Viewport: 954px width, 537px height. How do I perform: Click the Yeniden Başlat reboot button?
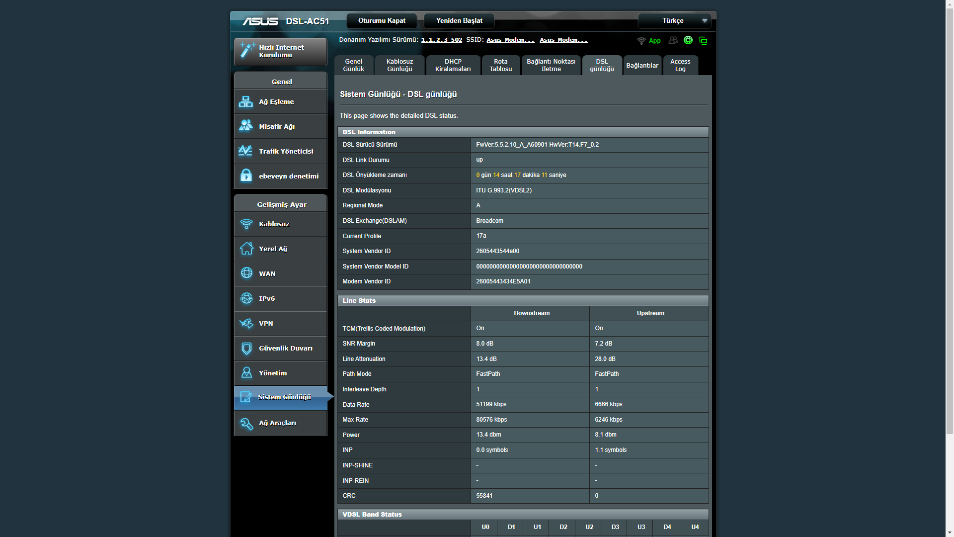click(x=459, y=21)
